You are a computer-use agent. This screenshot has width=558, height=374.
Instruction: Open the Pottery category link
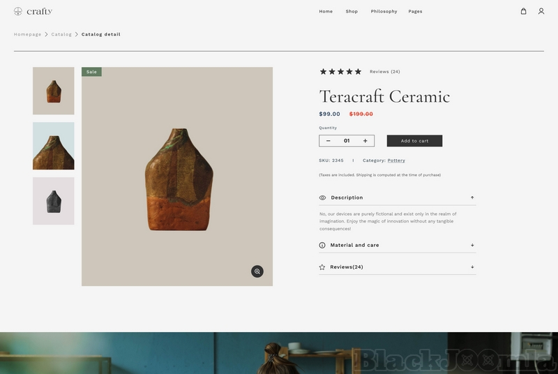tap(396, 160)
